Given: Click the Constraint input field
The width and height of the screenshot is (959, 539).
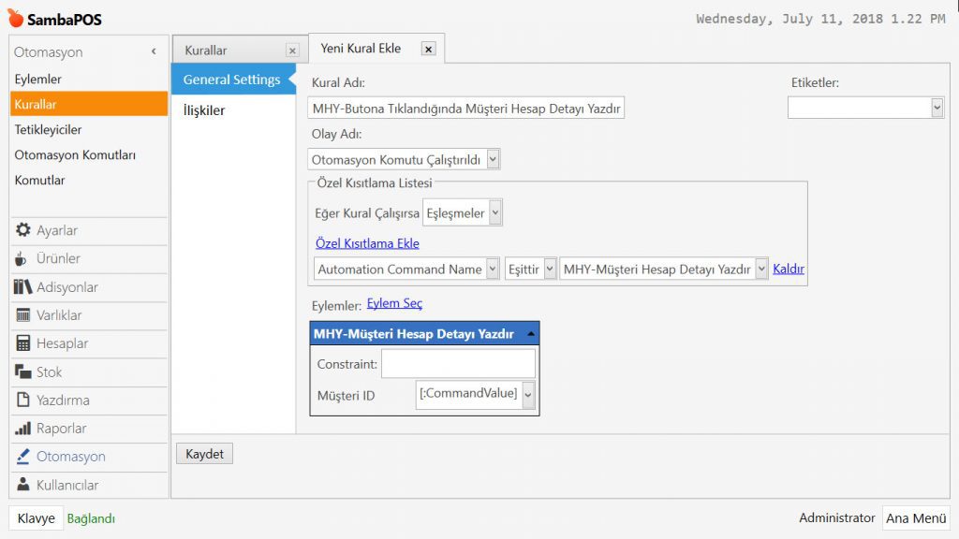Looking at the screenshot, I should 458,363.
